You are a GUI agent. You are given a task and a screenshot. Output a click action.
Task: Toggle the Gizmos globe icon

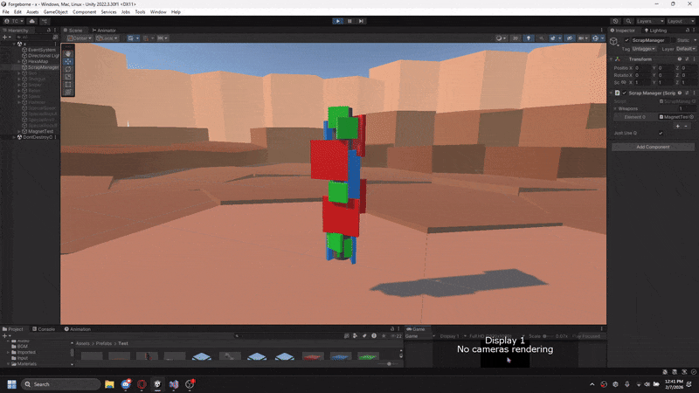[x=598, y=38]
